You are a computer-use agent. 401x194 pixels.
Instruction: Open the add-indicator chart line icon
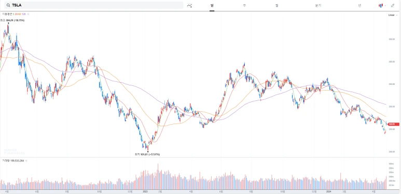tap(189, 5)
